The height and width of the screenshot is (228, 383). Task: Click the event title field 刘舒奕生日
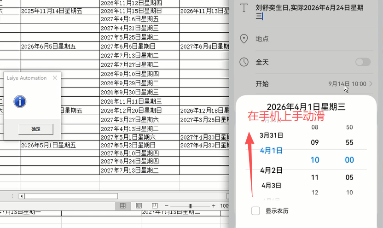point(309,12)
